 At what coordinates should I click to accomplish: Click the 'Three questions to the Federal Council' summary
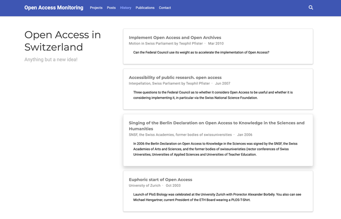pos(213,95)
